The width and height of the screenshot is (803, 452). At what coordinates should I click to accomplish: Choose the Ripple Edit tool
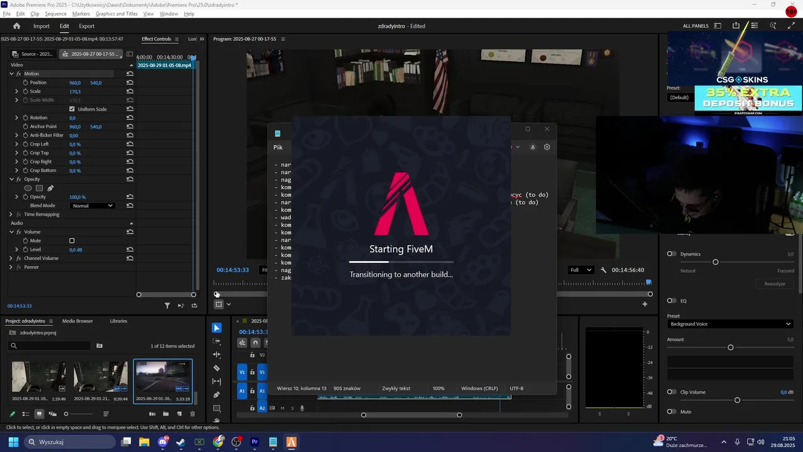tap(216, 355)
